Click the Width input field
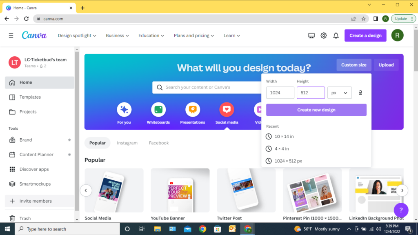 click(280, 93)
